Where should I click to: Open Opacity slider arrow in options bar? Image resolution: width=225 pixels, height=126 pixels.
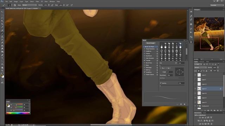[x=49, y=5]
